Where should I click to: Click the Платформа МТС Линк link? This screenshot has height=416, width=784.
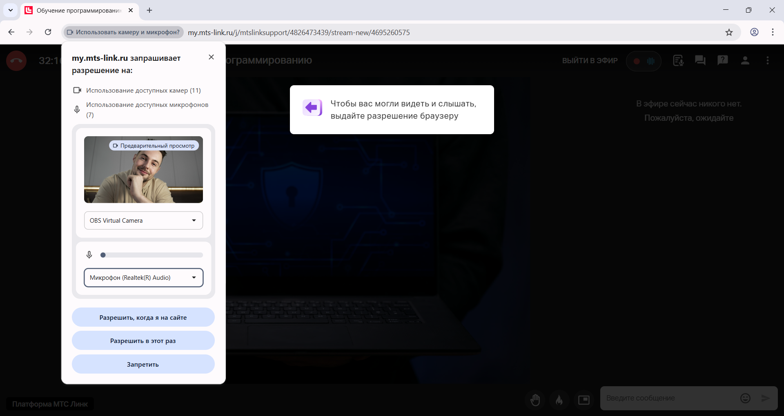50,404
